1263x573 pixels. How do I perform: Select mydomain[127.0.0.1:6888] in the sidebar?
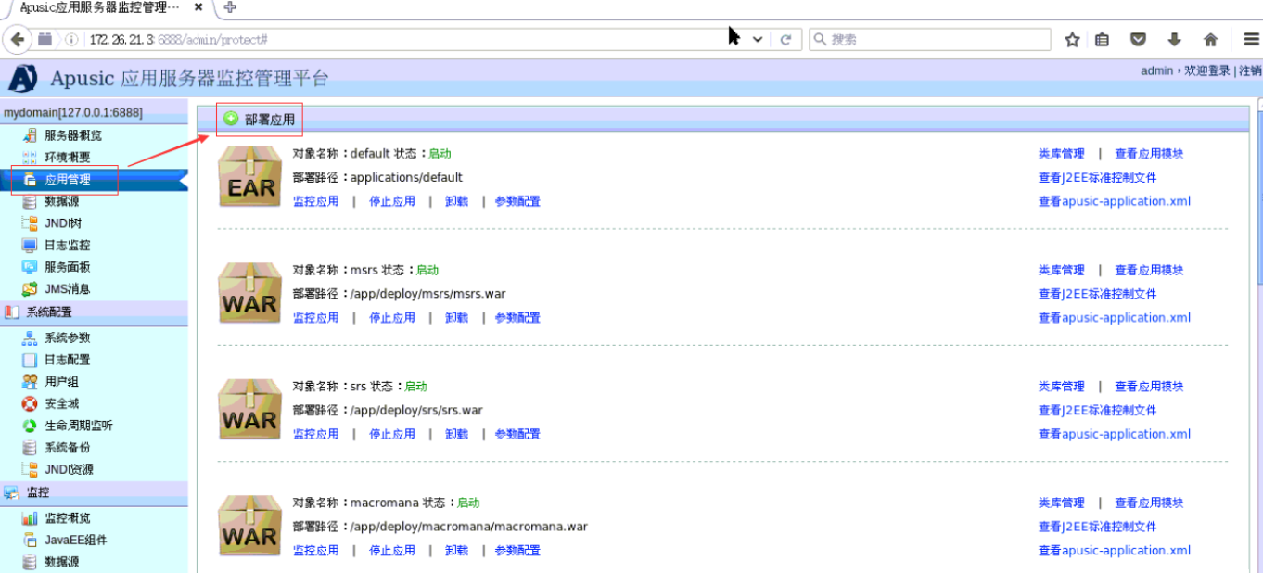[73, 113]
